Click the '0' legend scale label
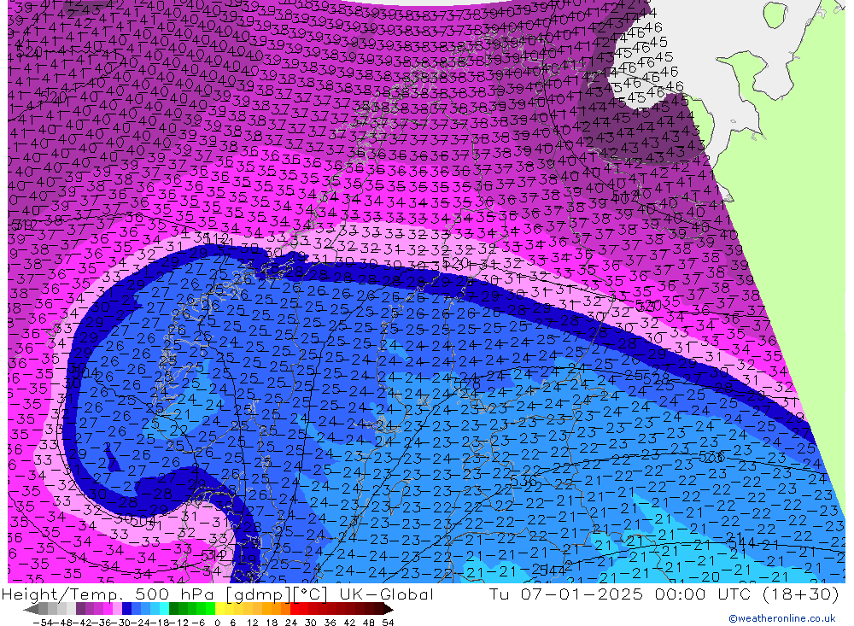This screenshot has width=854, height=626. (x=217, y=623)
